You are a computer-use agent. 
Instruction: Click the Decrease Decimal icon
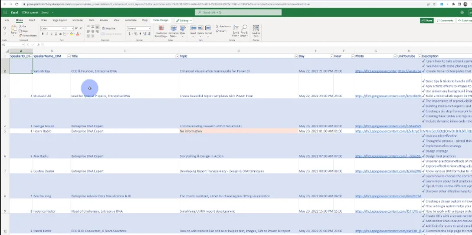149,34
